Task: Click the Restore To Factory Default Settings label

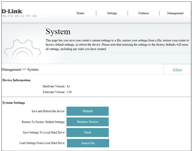Action: tap(43, 122)
